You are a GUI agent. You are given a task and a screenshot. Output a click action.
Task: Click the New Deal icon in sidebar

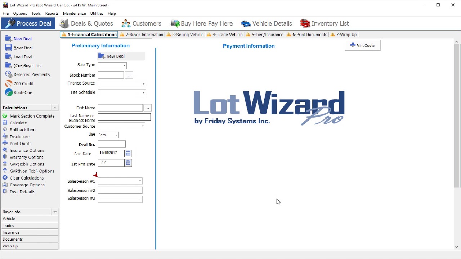pyautogui.click(x=8, y=38)
